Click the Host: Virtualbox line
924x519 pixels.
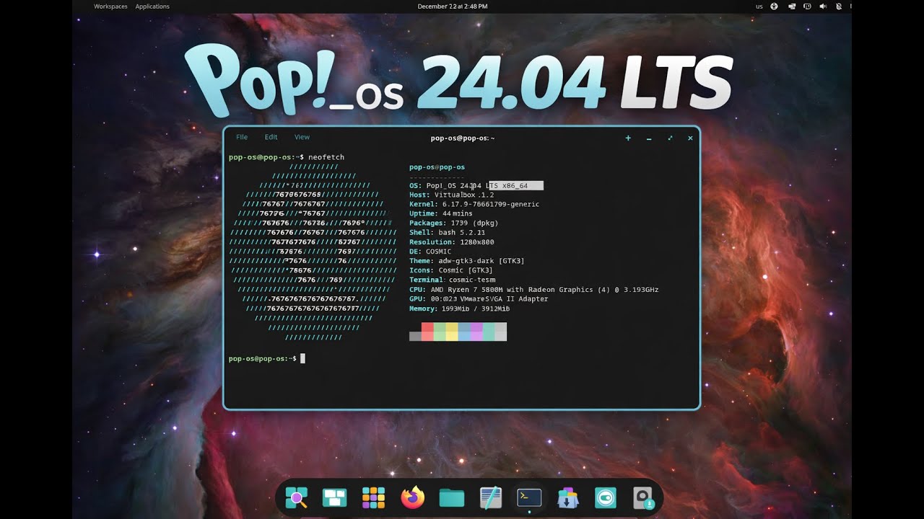(452, 195)
